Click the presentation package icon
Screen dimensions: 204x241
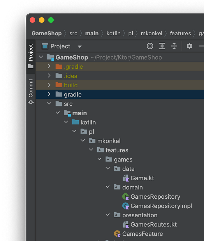click(x=117, y=215)
